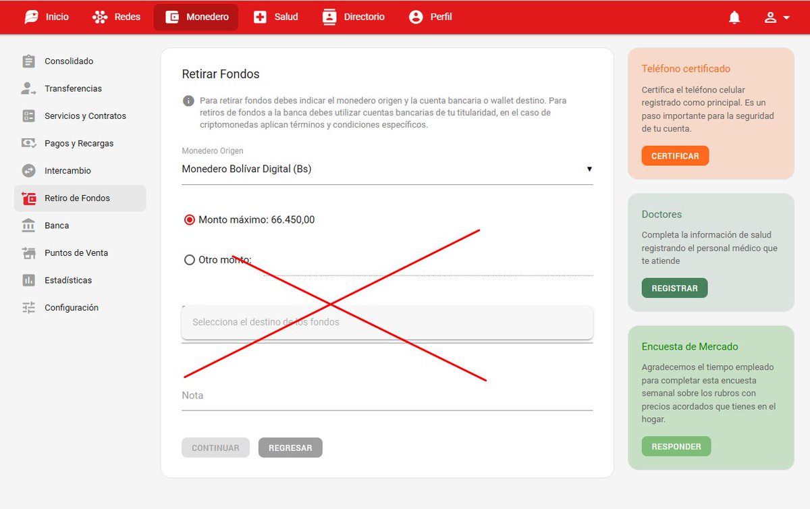Image resolution: width=810 pixels, height=509 pixels.
Task: Go to Pagos y Recargas
Action: tap(79, 143)
